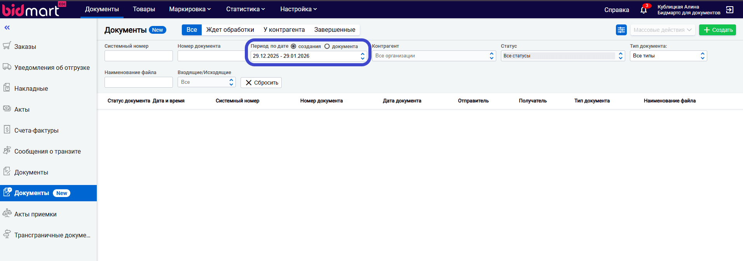Viewport: 743px width, 261px height.
Task: Click the Сбросить filters button
Action: pyautogui.click(x=261, y=83)
